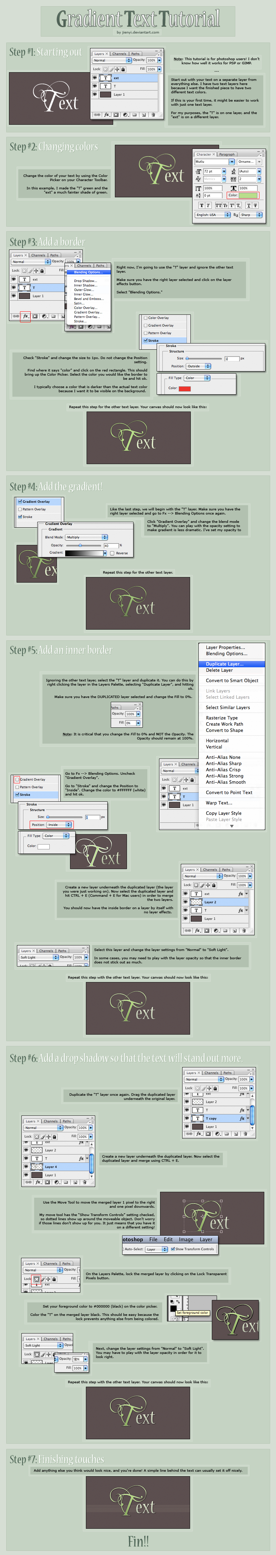Click red-boxed fx icon in Step #3 Layers panel
Image resolution: width=276 pixels, height=1555 pixels.
click(x=25, y=316)
